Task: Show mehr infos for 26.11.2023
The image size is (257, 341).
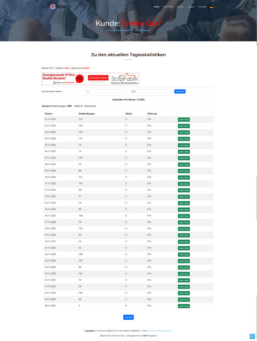Action: tap(184, 280)
